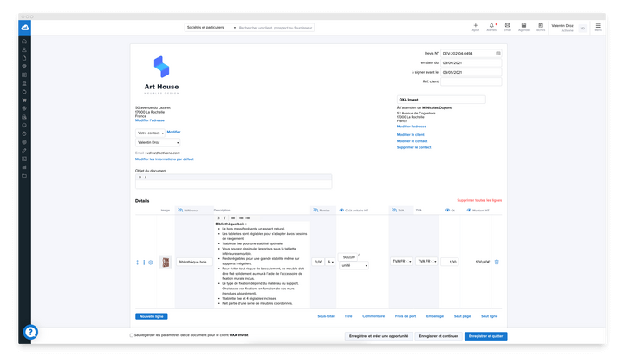Focus the client search field in the top bar
This screenshot has width=624, height=357.
pyautogui.click(x=276, y=28)
